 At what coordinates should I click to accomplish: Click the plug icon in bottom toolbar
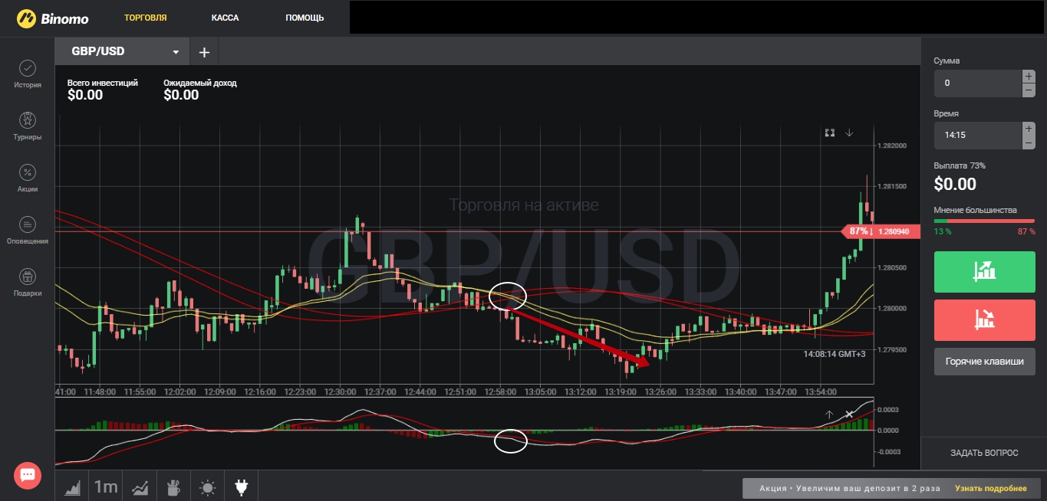coord(241,486)
